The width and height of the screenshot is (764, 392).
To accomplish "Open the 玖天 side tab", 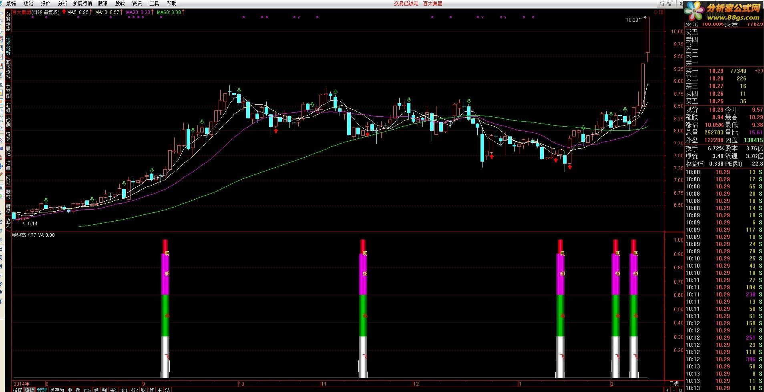I will [8, 223].
